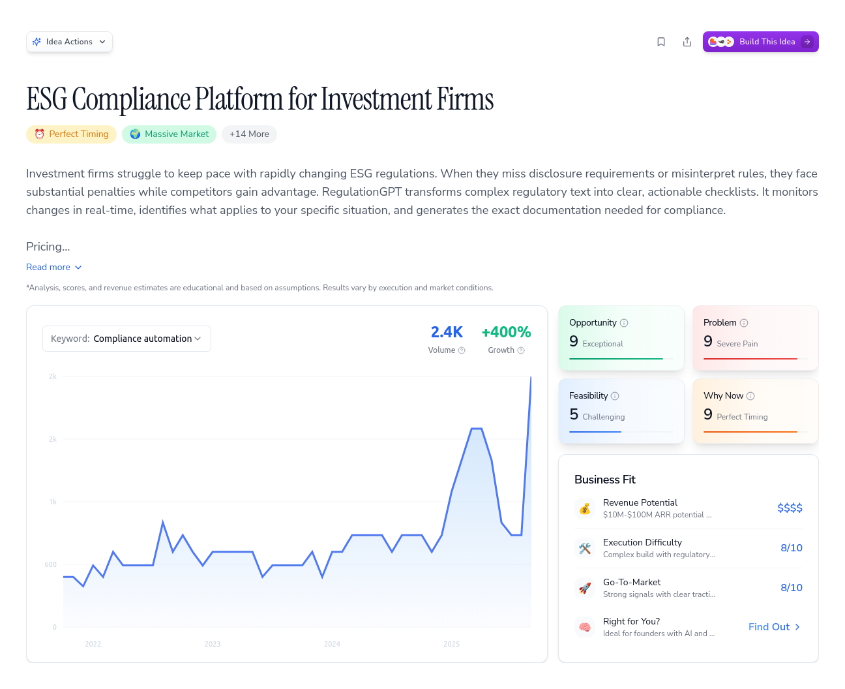Screen dimensions: 845x689
Task: Click the money bag icon next to Revenue Potential
Action: point(584,508)
